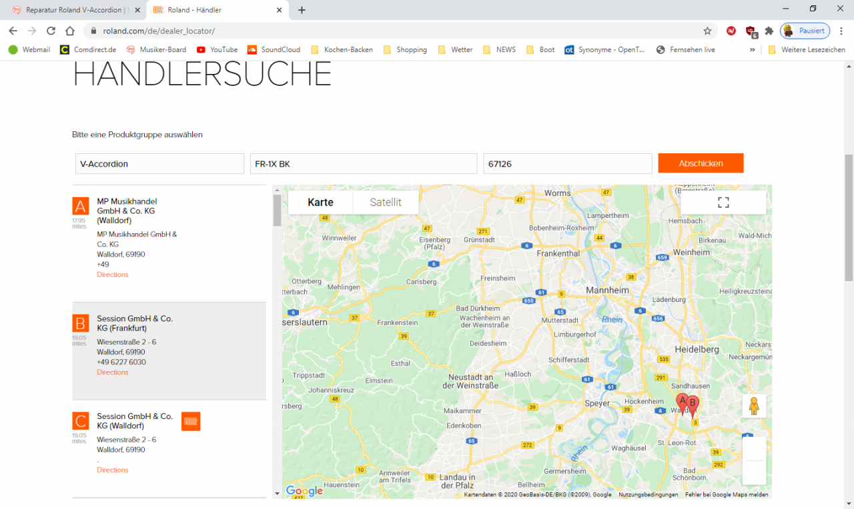Select the Roland - Händler tab
This screenshot has height=509, width=854.
(x=216, y=10)
